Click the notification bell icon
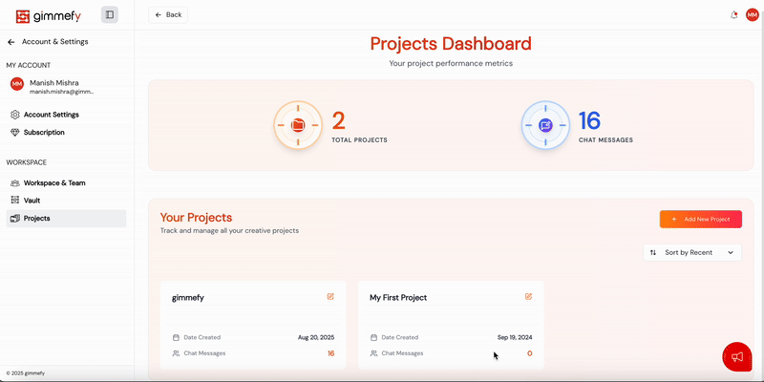 click(733, 15)
